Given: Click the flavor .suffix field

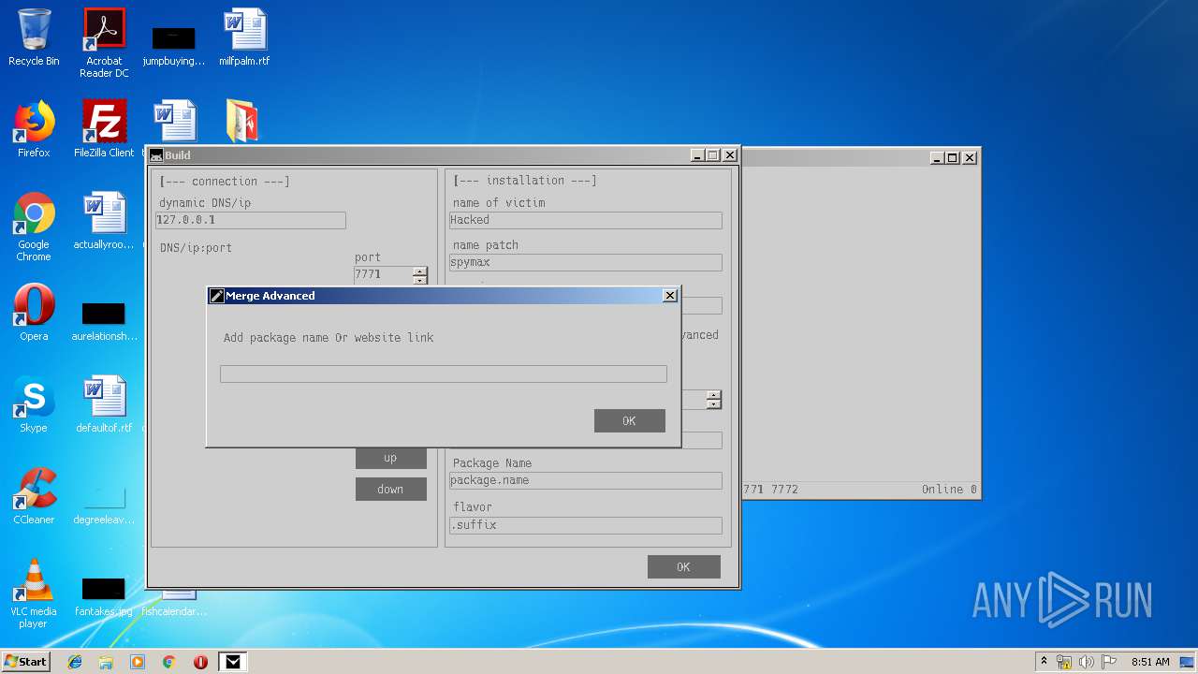Looking at the screenshot, I should pos(586,525).
